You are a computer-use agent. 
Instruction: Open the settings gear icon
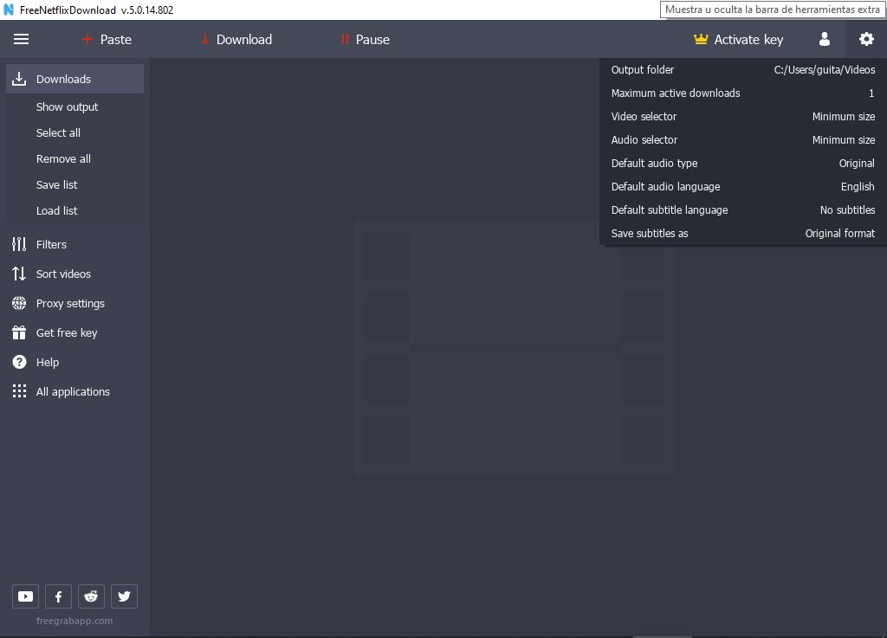coord(866,39)
